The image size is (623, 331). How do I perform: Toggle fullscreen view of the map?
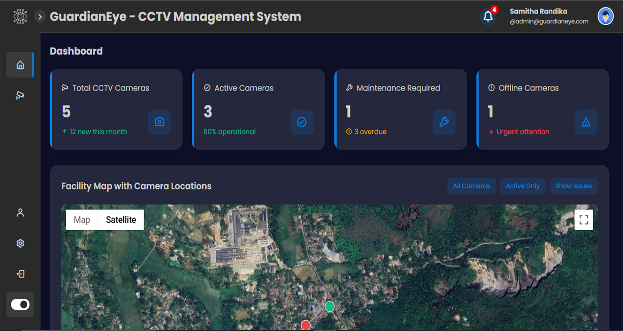tap(583, 220)
